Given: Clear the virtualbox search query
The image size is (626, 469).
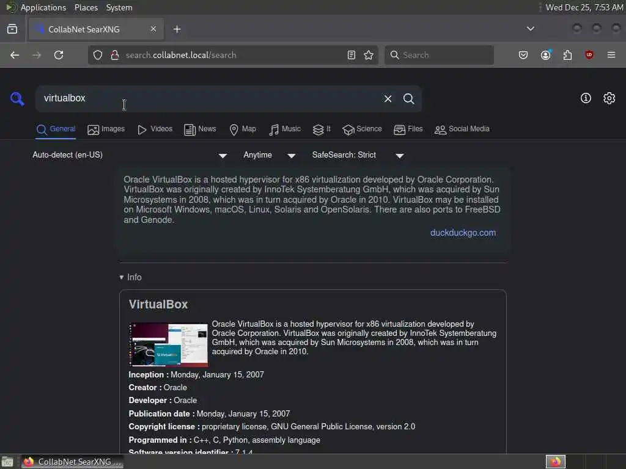Looking at the screenshot, I should [388, 98].
